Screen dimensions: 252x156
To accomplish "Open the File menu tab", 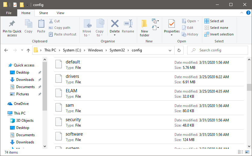I will point(9,13).
